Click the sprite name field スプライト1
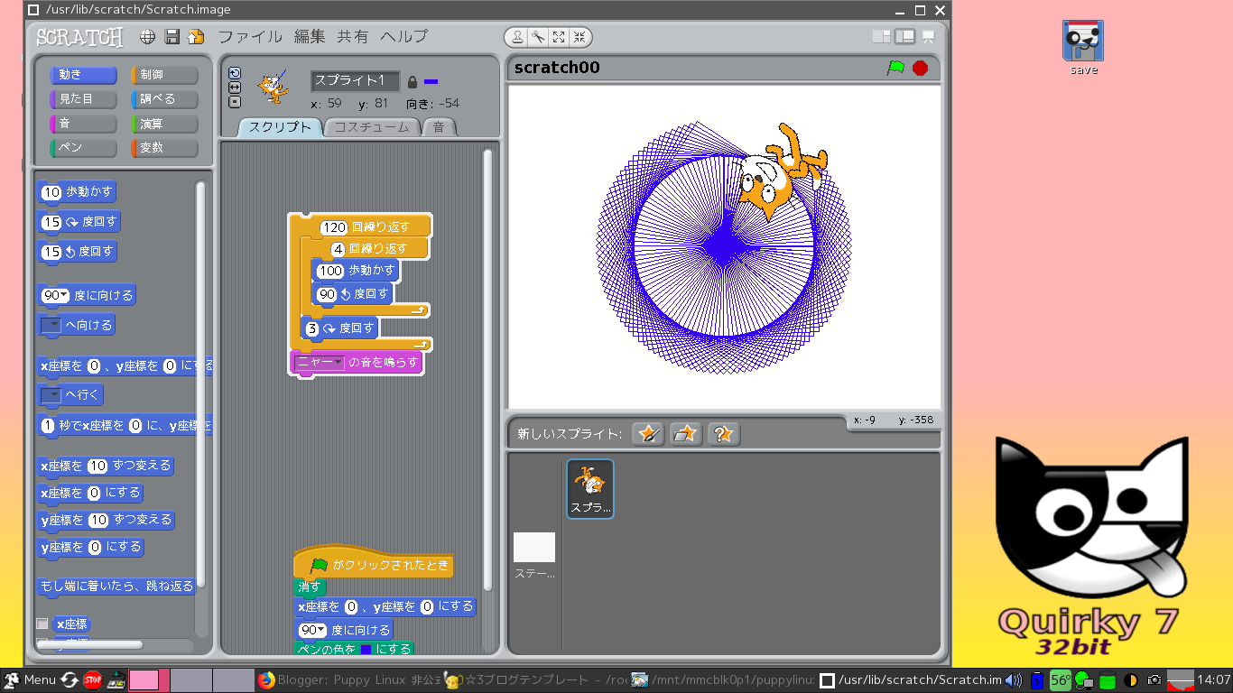The image size is (1233, 693). click(x=356, y=81)
